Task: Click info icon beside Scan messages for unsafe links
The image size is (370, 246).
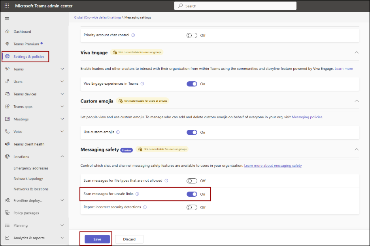Action: coord(138,194)
